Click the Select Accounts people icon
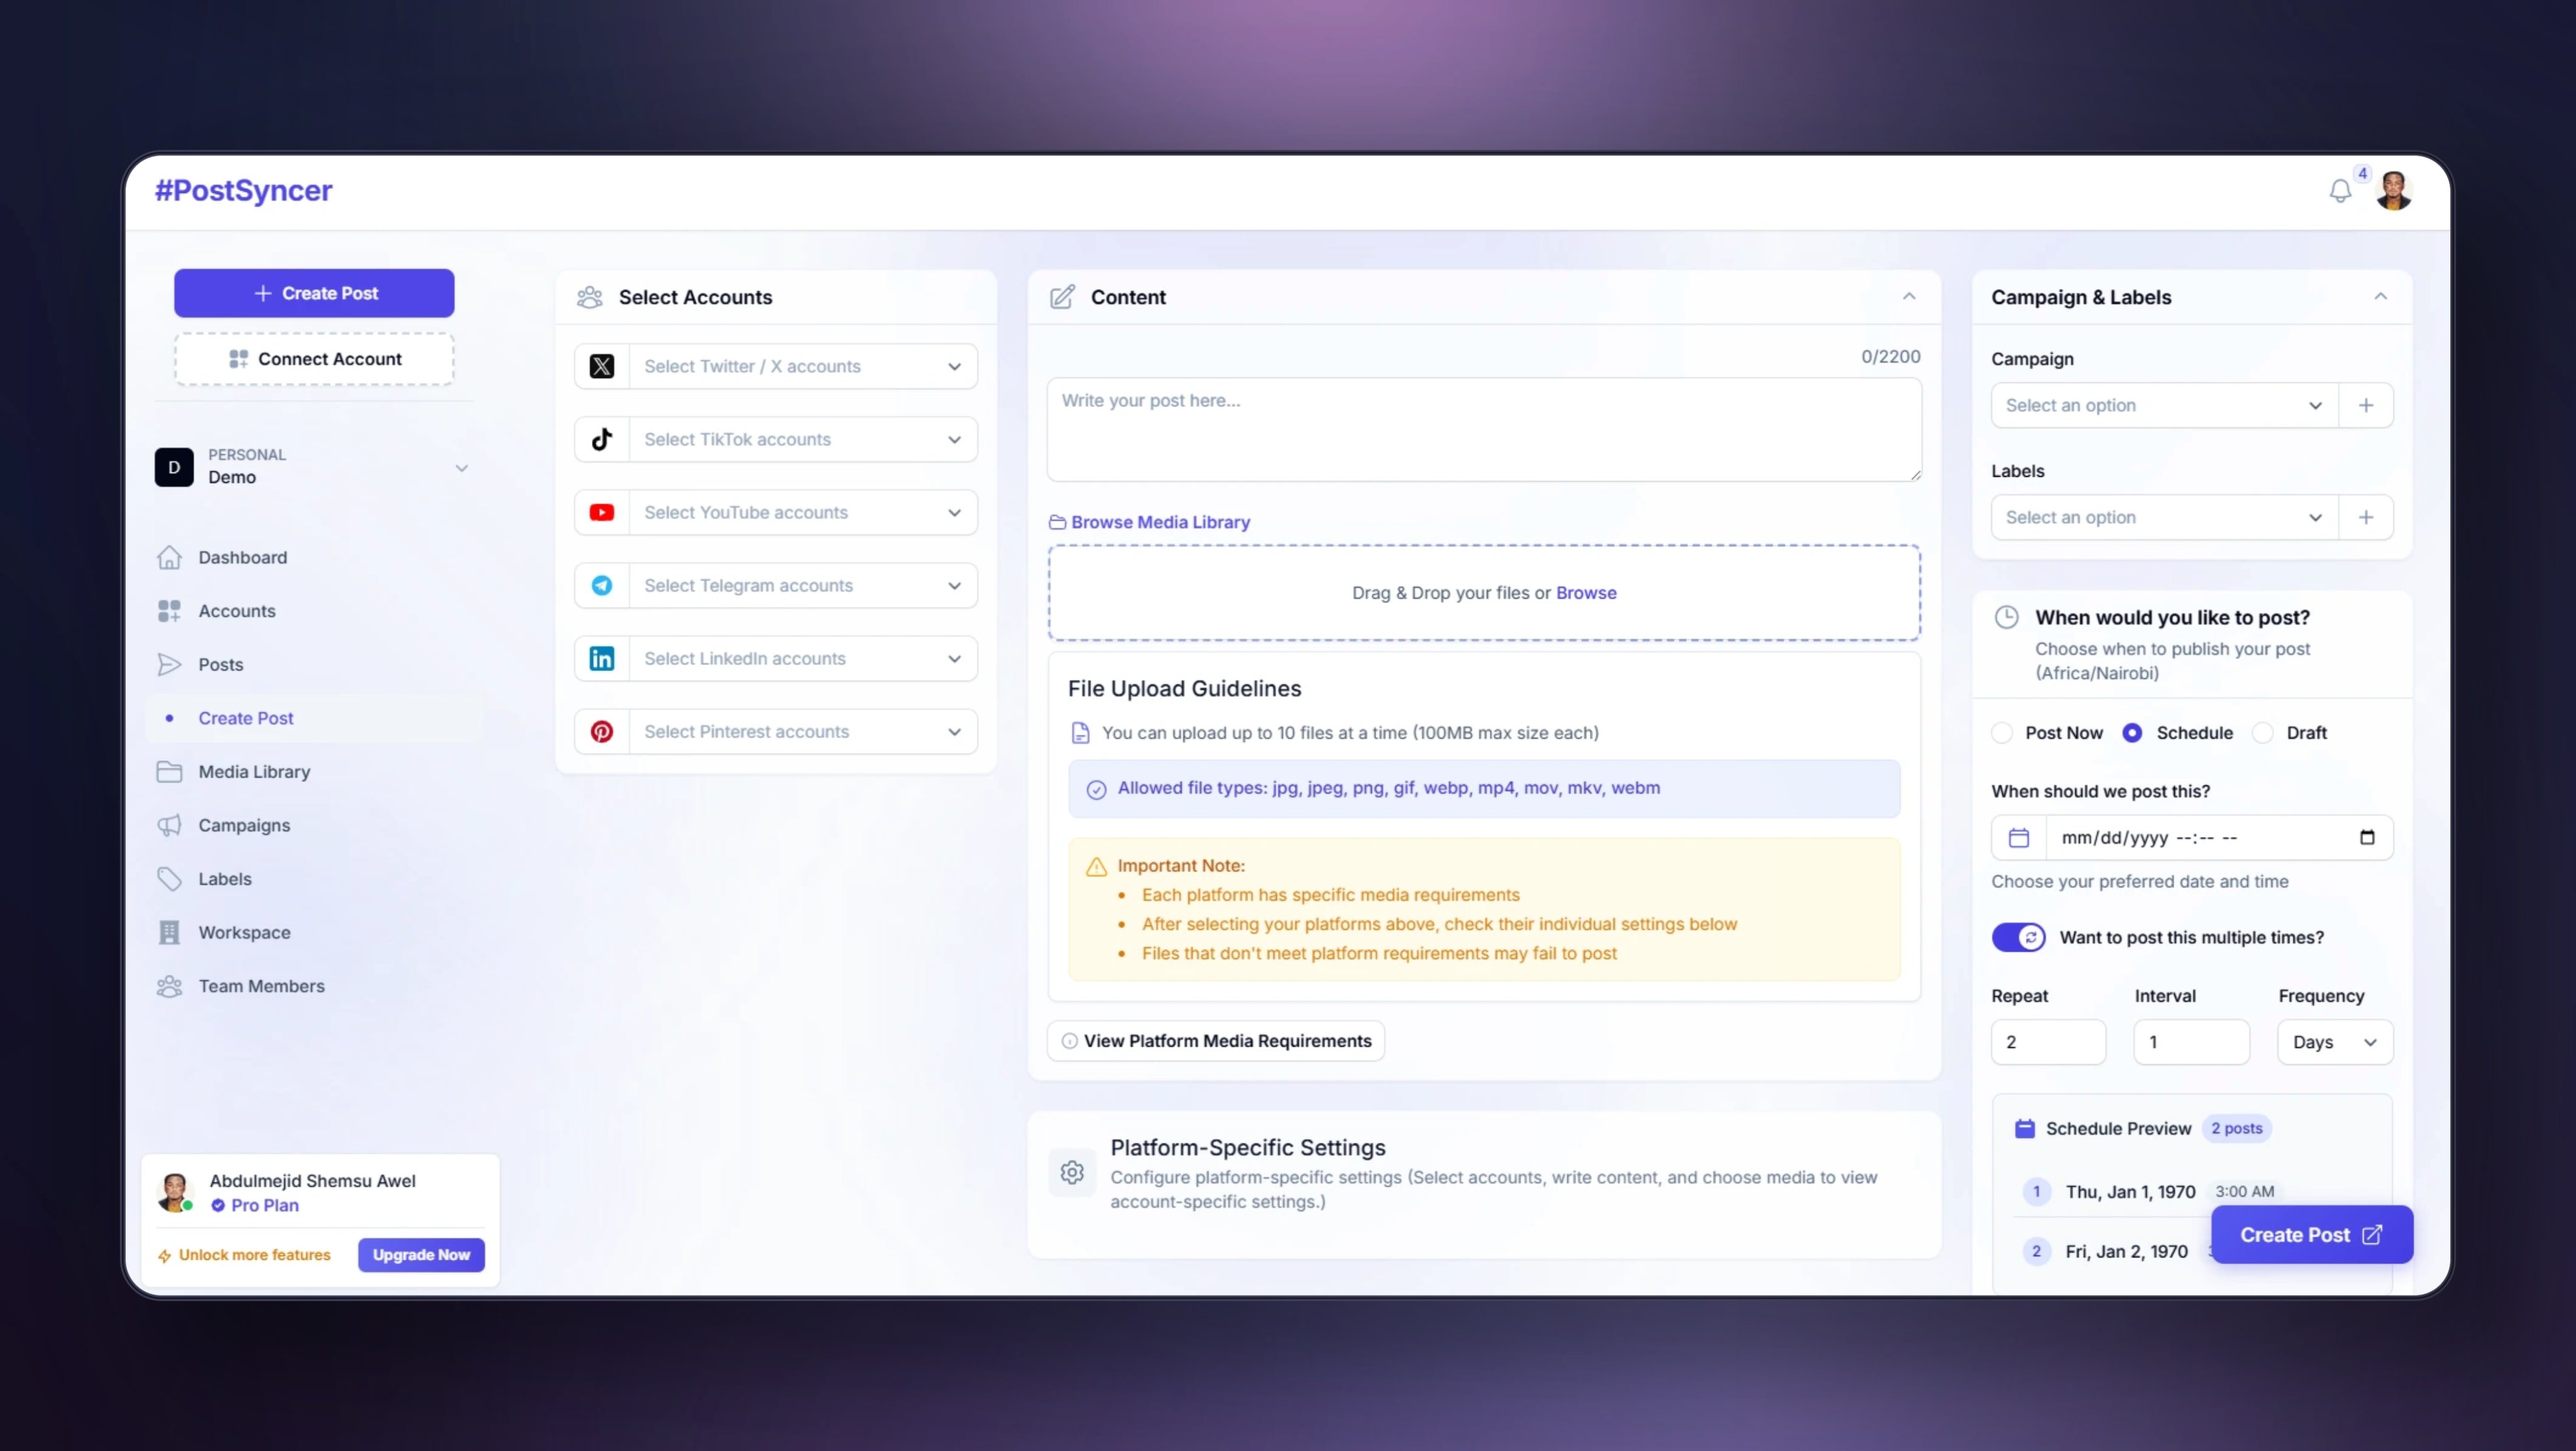 590,297
